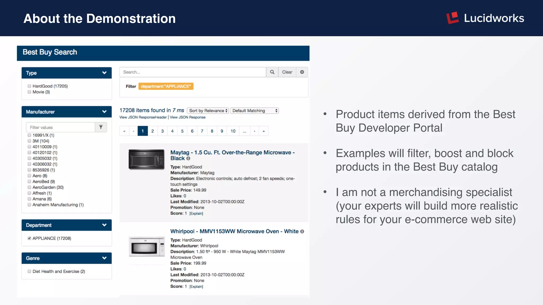Screen dimensions: 543x305
Task: Go to next page arrow
Action: coord(255,131)
